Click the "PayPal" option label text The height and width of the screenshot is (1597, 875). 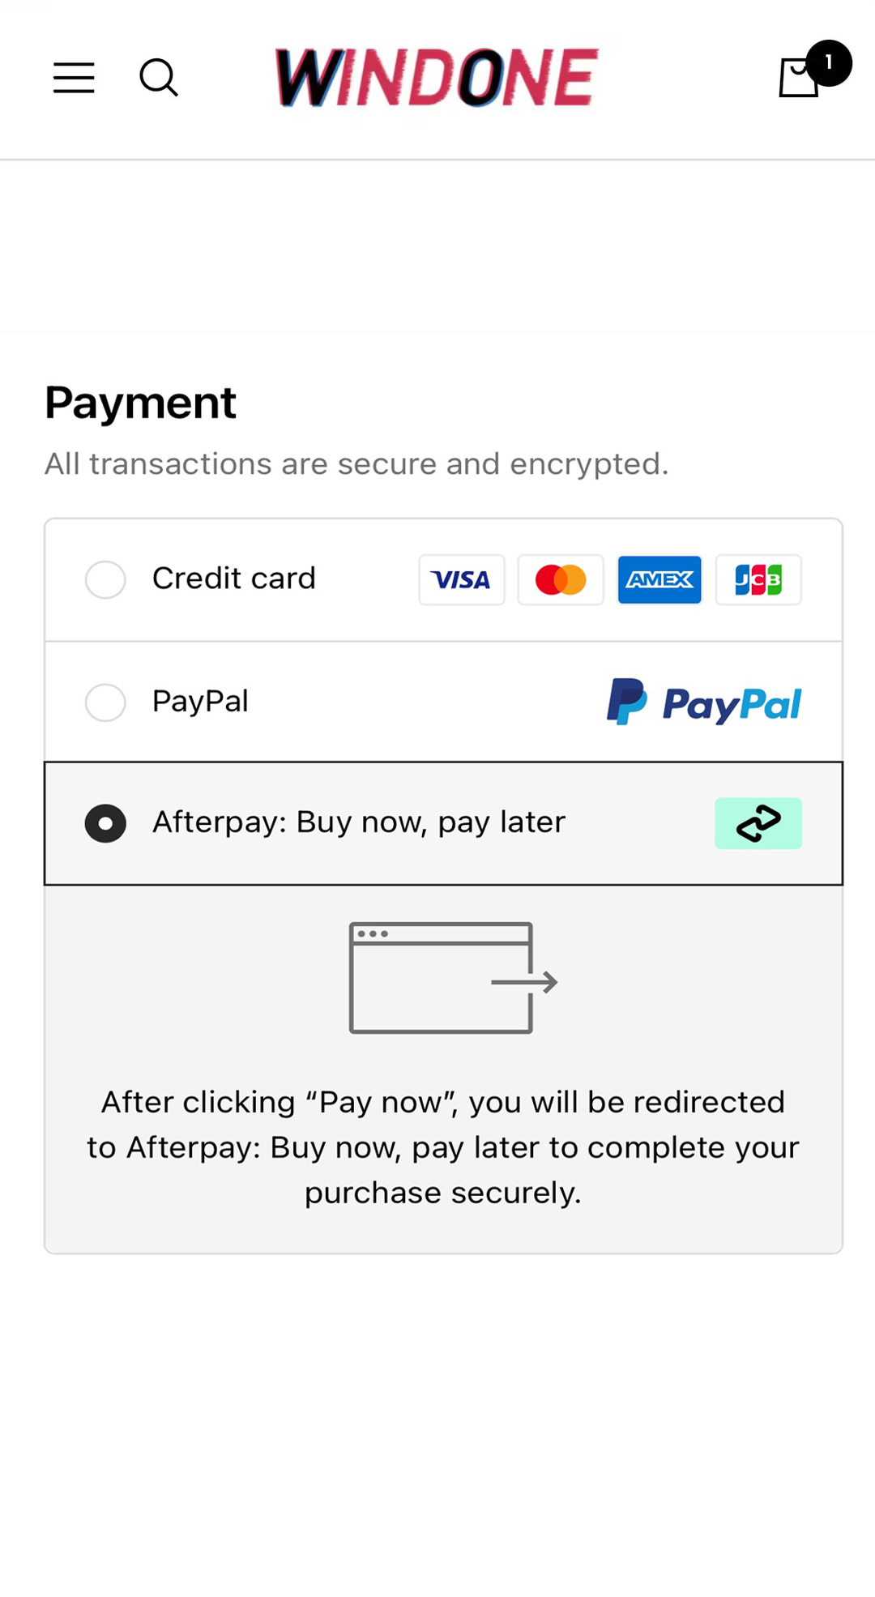click(x=200, y=701)
